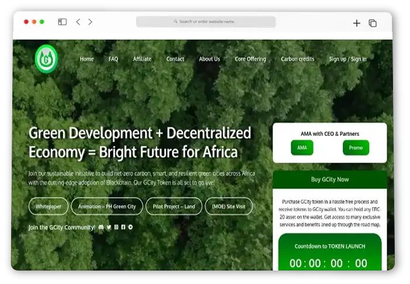Image resolution: width=410 pixels, height=284 pixels.
Task: Open the Twitter social icon
Action: tap(109, 227)
